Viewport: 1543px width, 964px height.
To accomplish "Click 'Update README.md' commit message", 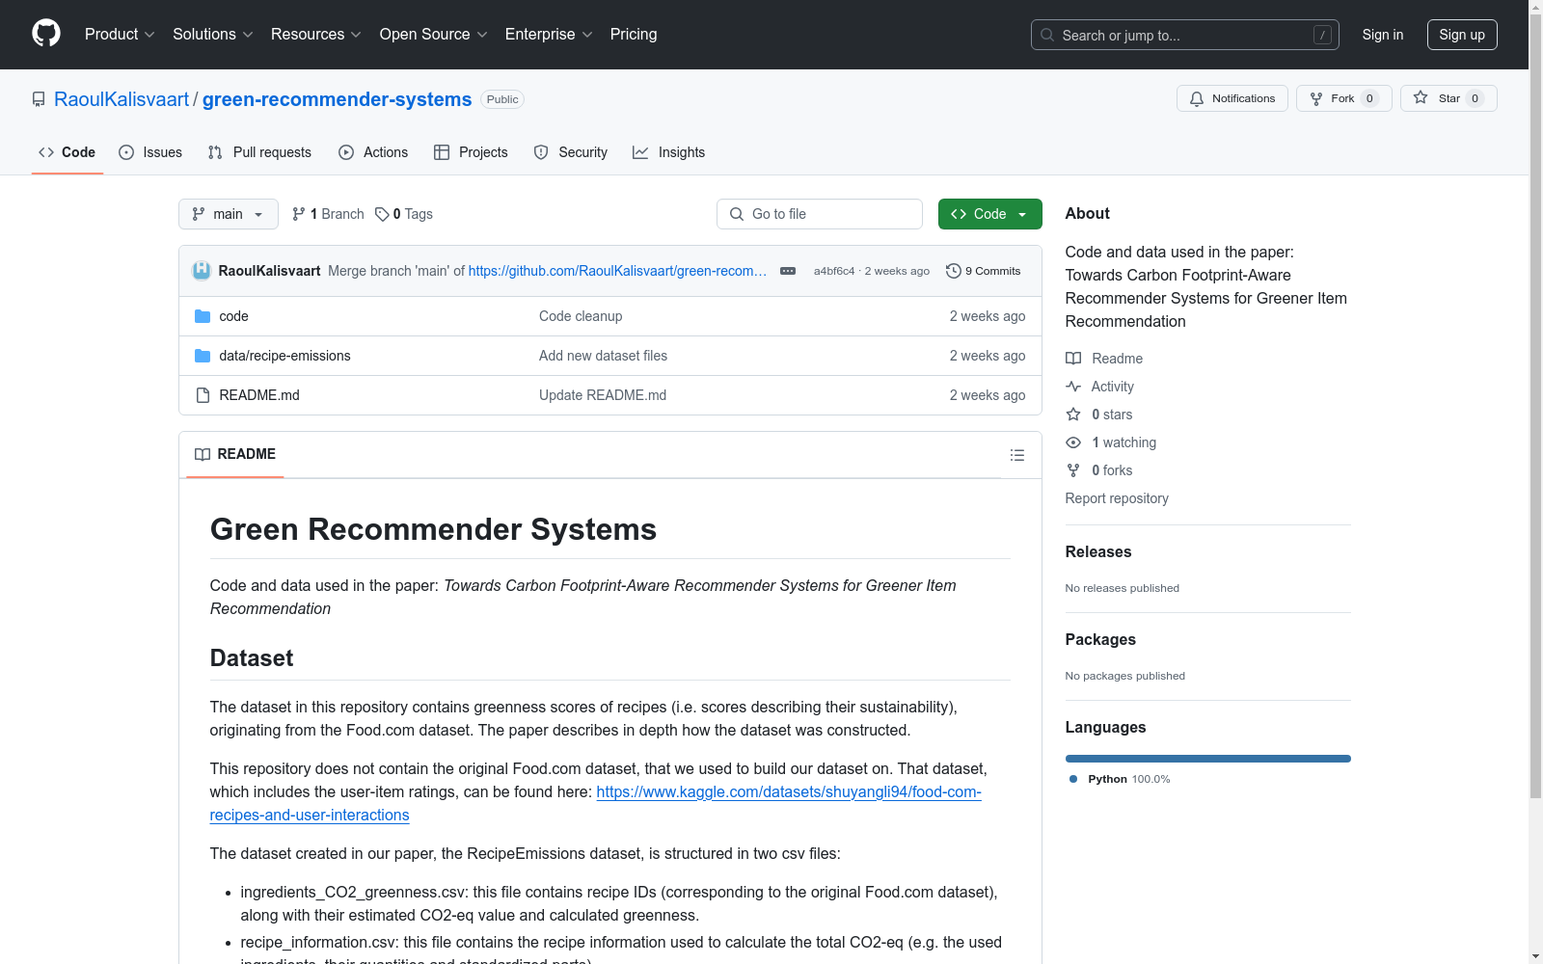I will click(603, 395).
